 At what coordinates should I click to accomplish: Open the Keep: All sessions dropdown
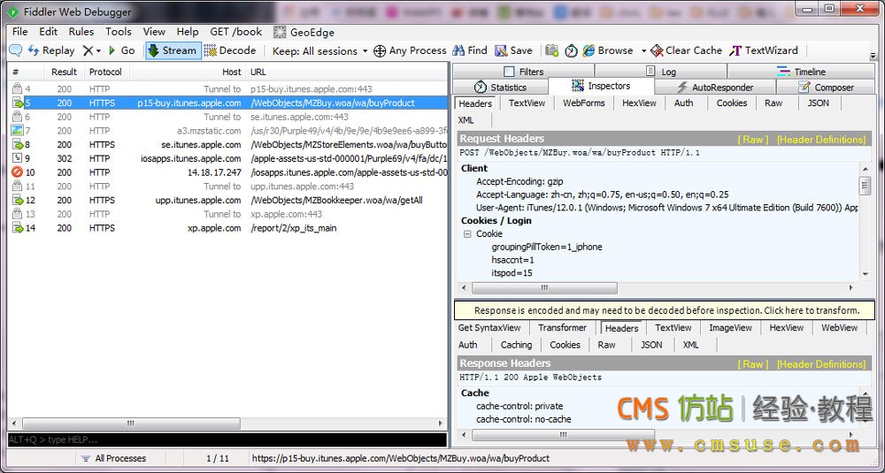pyautogui.click(x=319, y=50)
